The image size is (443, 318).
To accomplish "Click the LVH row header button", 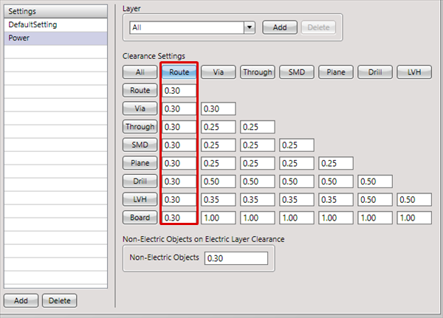I will (140, 199).
